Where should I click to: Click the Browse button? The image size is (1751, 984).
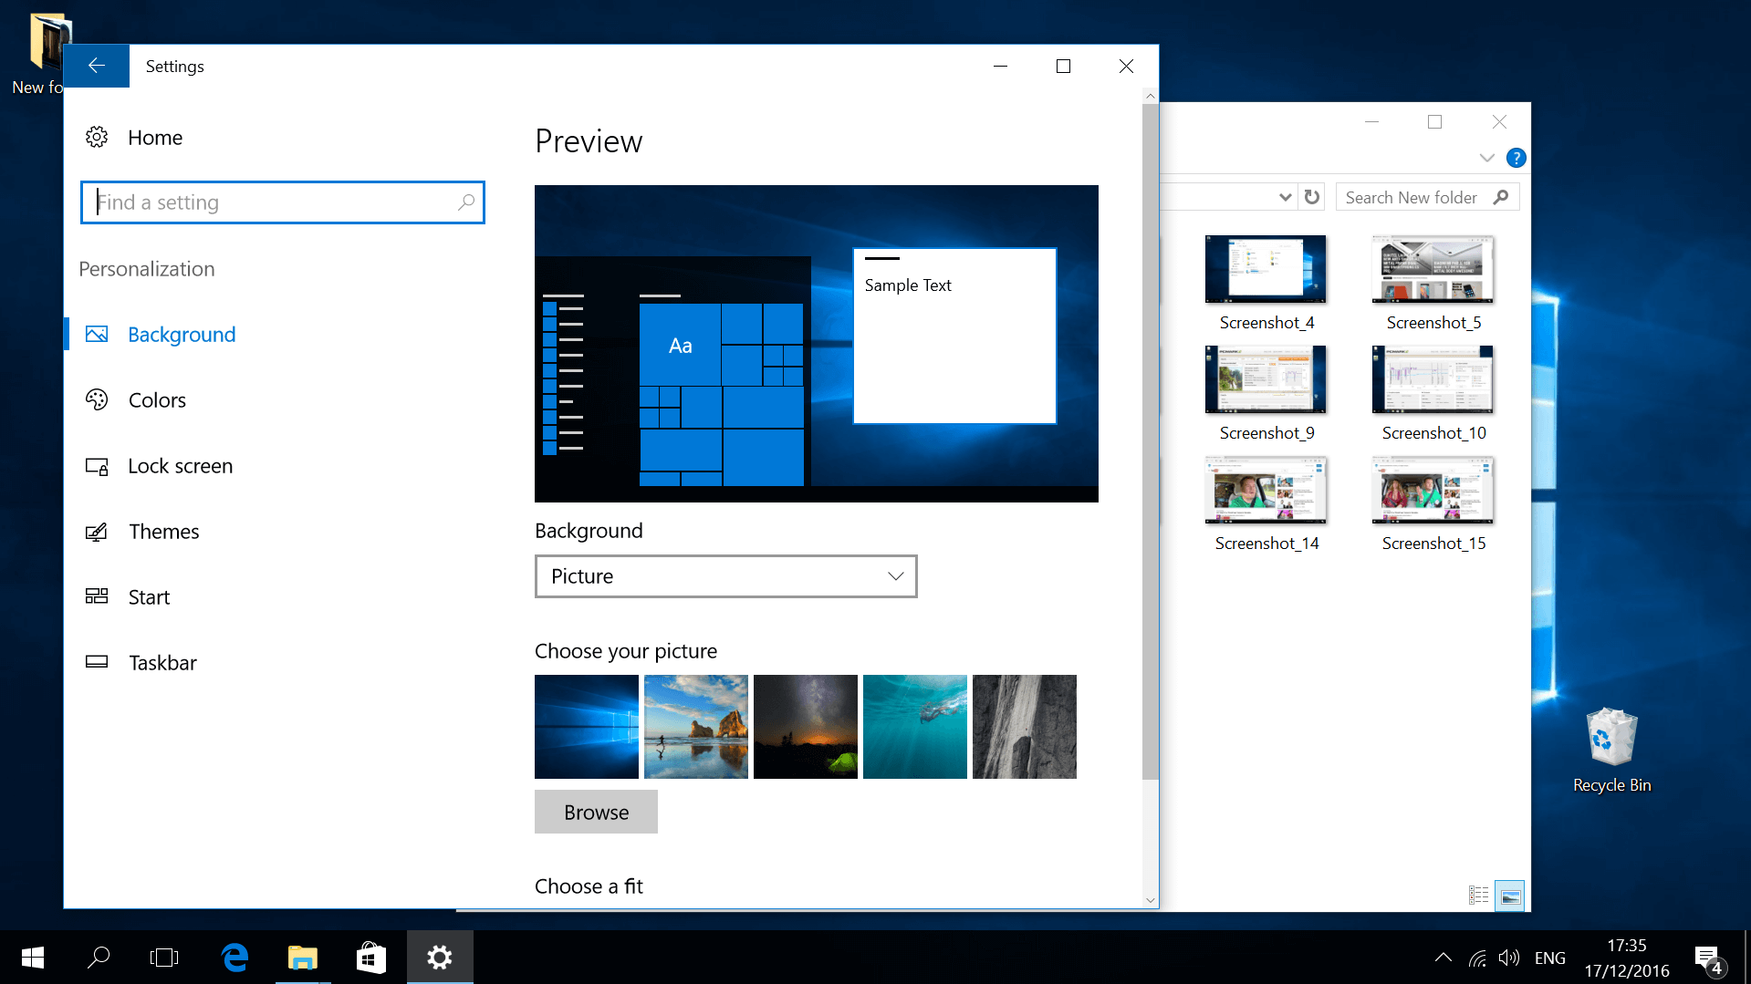coord(596,812)
